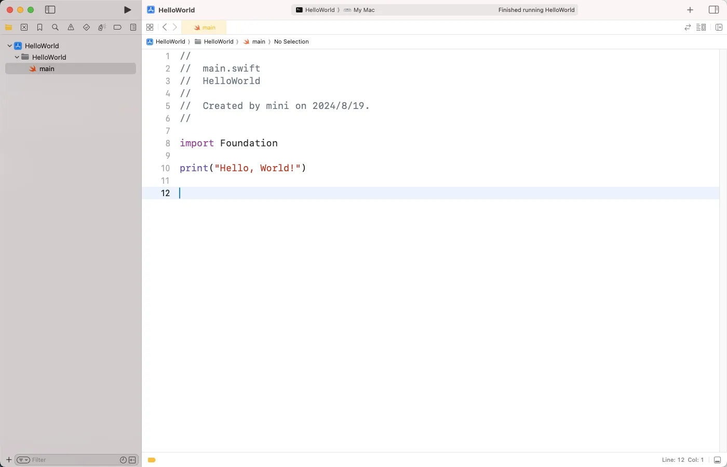Adjust editor options lines icon

pyautogui.click(x=701, y=28)
